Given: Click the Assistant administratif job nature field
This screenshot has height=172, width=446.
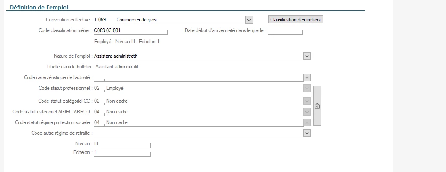Looking at the screenshot, I should coord(197,56).
